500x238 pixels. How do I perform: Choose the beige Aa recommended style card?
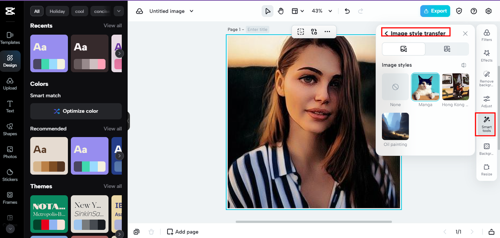[49, 156]
